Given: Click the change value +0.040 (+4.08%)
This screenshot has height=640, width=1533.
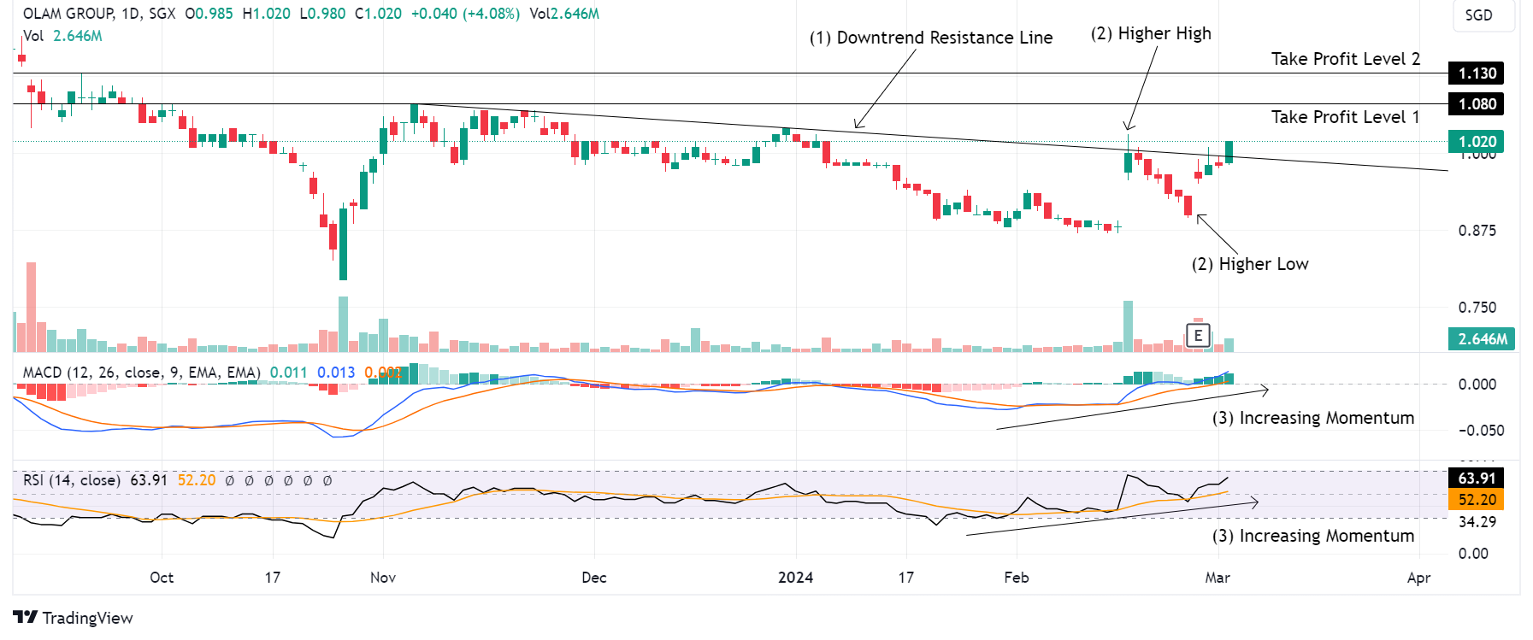Looking at the screenshot, I should pos(465,14).
